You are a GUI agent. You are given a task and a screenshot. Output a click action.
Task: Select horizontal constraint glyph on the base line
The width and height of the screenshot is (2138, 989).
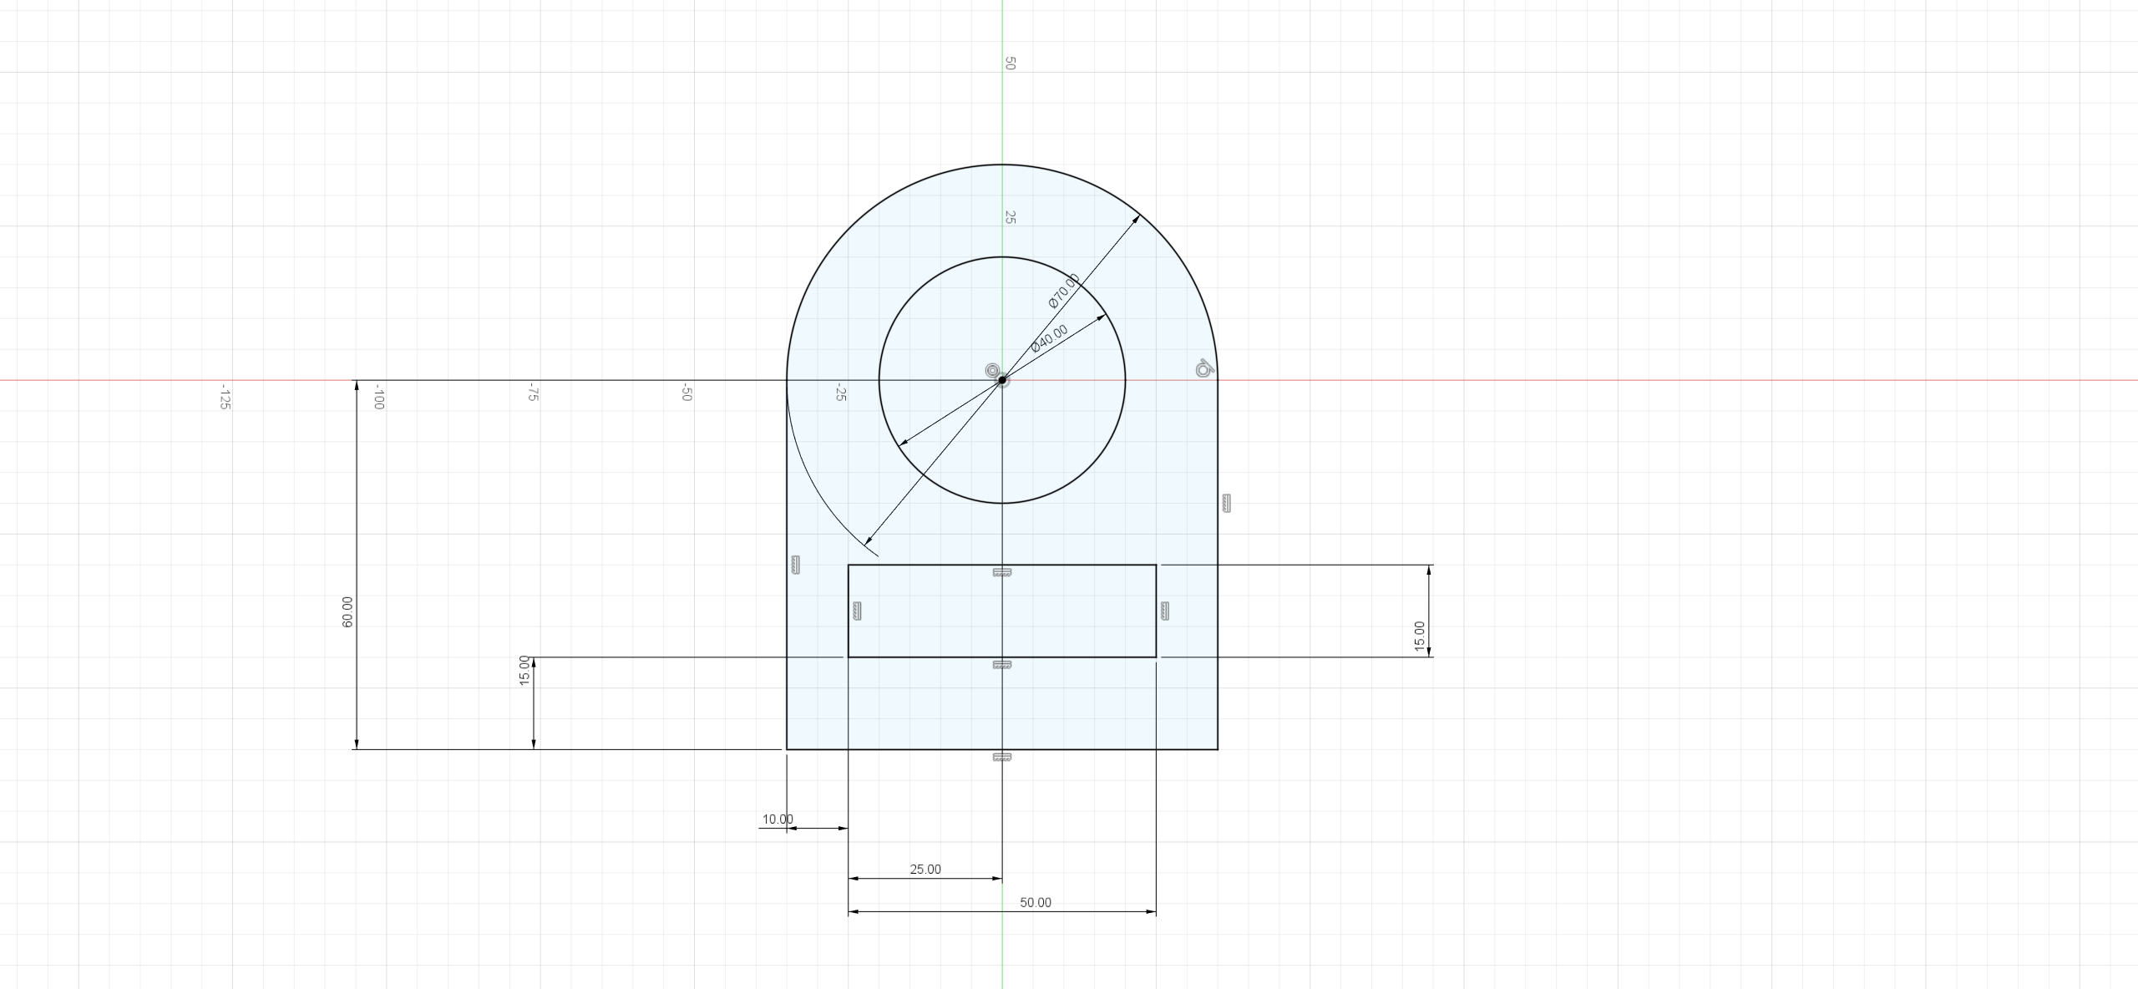pyautogui.click(x=1002, y=757)
